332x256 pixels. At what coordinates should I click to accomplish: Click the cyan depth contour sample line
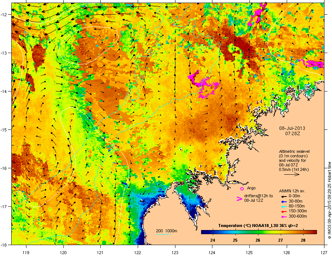(164, 234)
